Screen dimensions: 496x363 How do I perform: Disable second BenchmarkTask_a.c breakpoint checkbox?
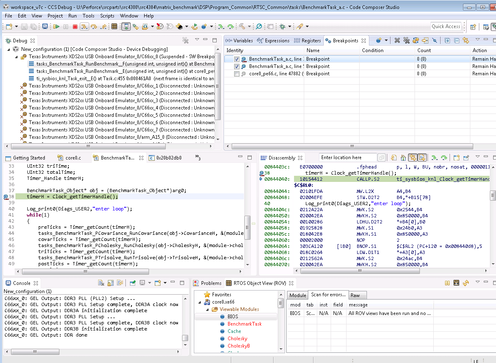(237, 66)
